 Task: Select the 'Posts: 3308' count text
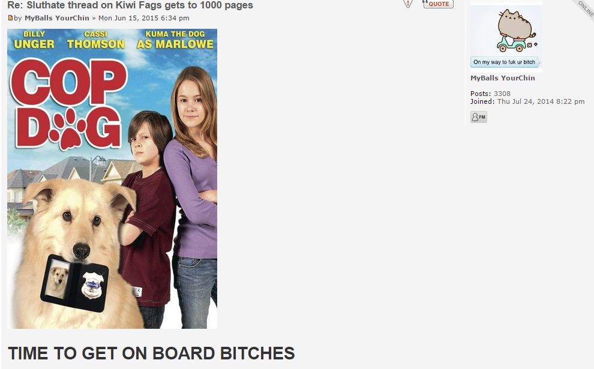pyautogui.click(x=490, y=94)
